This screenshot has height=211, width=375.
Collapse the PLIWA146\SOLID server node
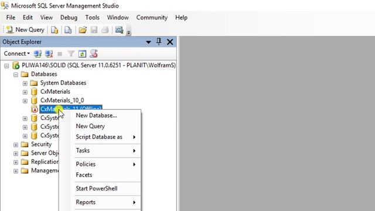(6, 66)
